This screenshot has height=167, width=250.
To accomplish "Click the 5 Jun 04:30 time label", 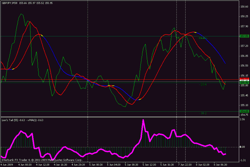I will [114, 165].
